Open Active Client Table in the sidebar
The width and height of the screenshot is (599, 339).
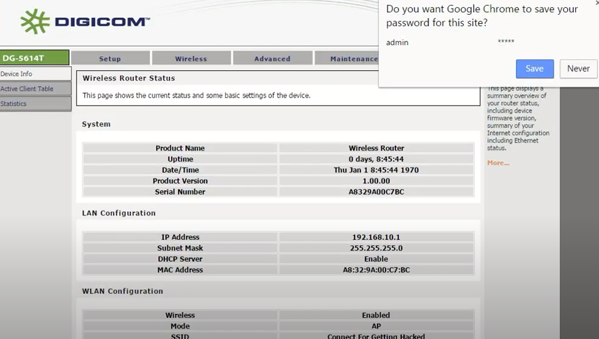tap(35, 89)
